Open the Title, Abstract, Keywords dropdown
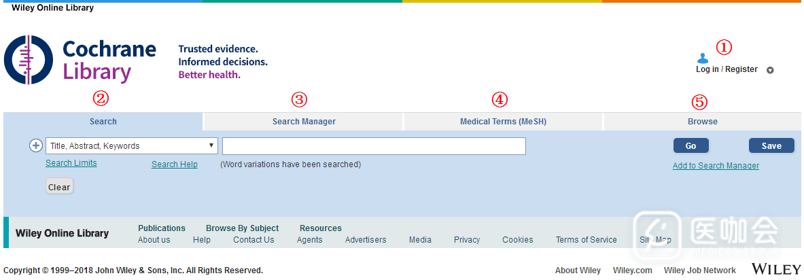Image resolution: width=804 pixels, height=280 pixels. [x=132, y=146]
